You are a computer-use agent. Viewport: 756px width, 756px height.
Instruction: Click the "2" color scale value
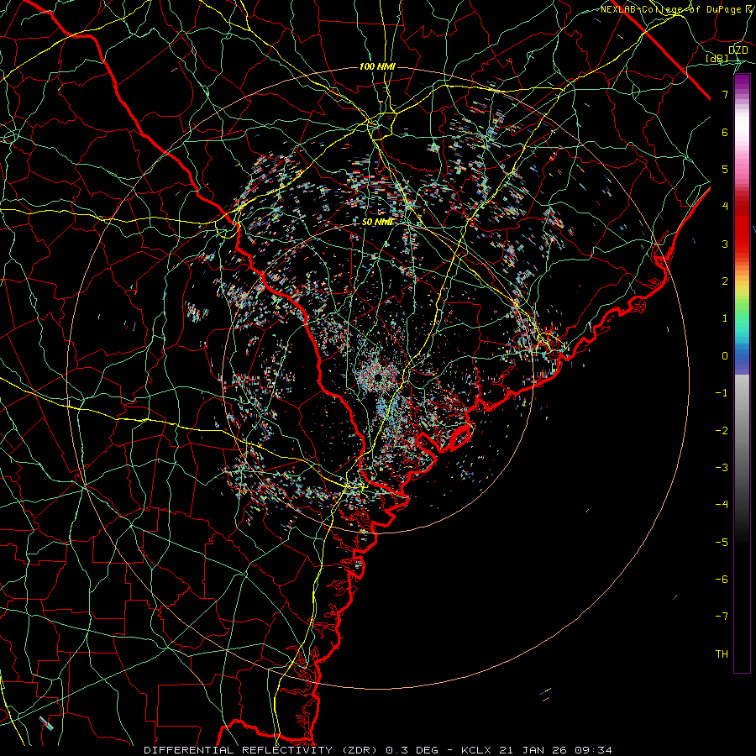(x=725, y=281)
